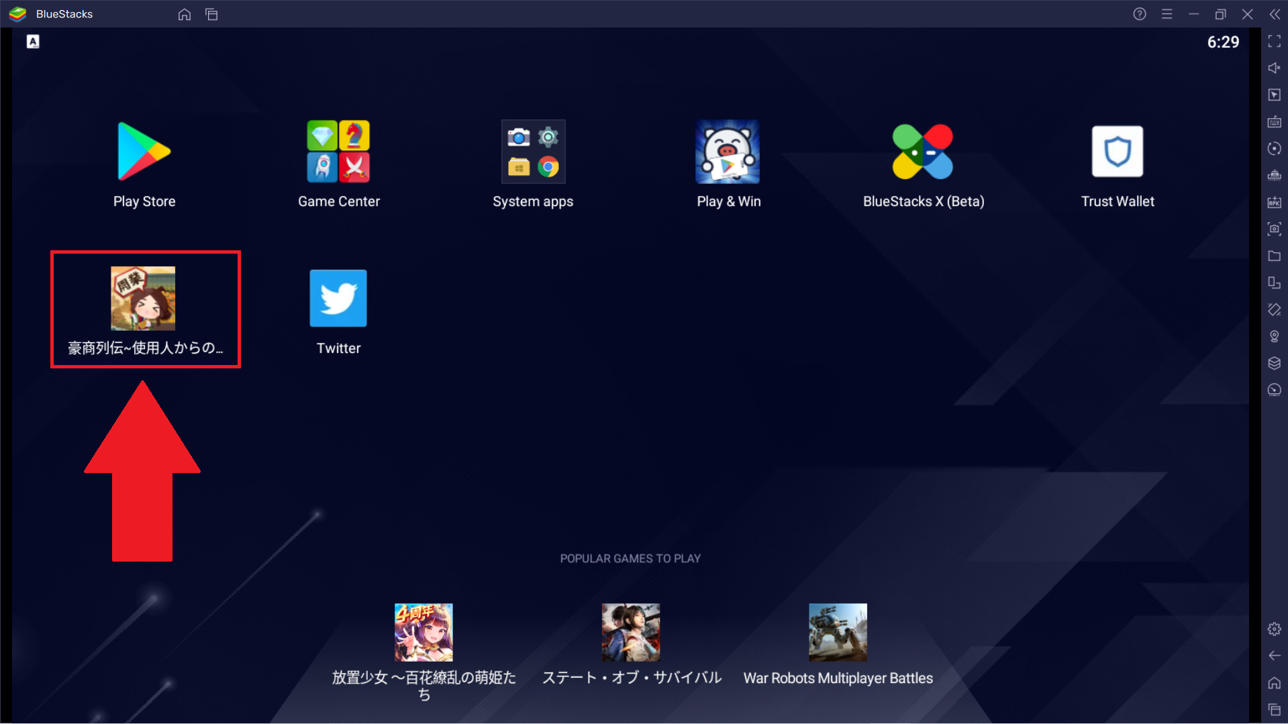Viewport: 1288px width, 724px height.
Task: Close the BlueStacks window
Action: click(x=1248, y=14)
